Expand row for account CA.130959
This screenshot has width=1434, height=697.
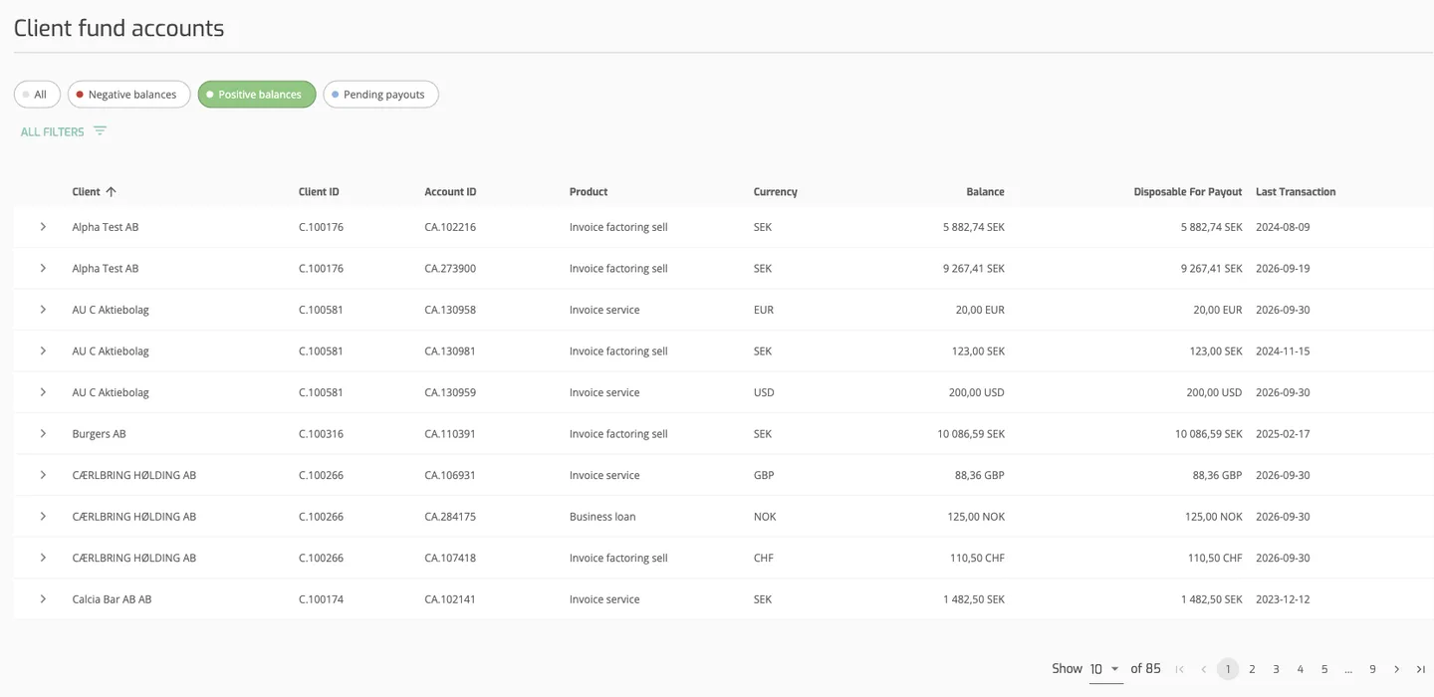click(x=43, y=392)
